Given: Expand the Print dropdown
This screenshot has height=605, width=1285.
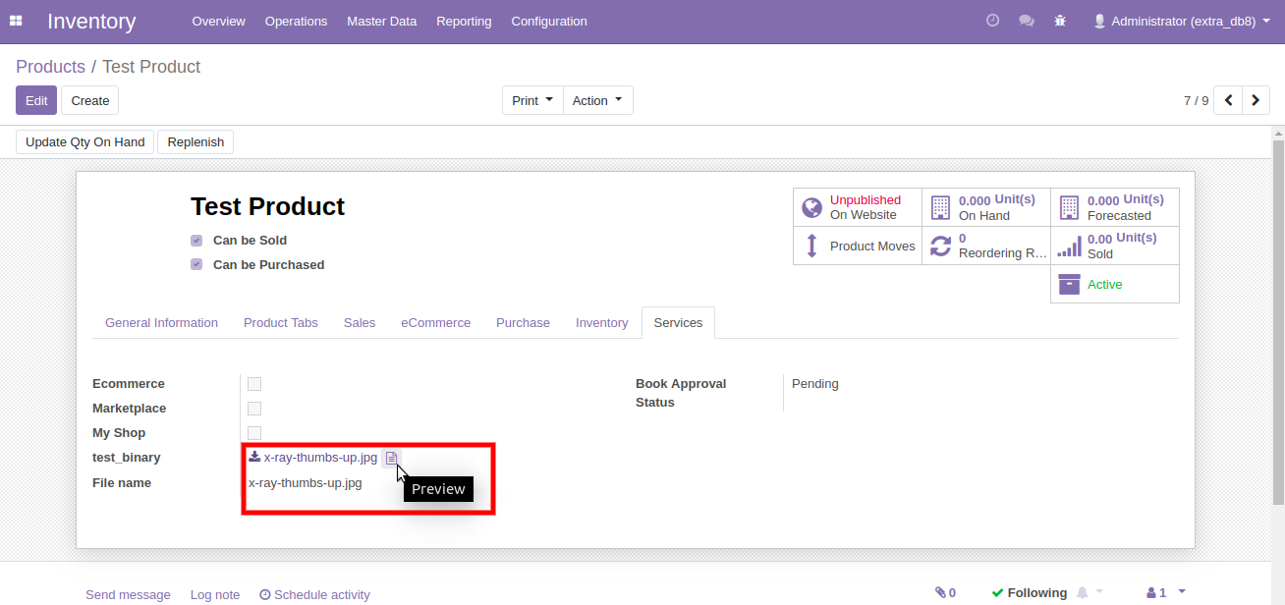Looking at the screenshot, I should point(532,100).
